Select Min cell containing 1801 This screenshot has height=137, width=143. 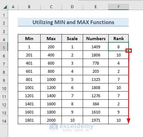coord(29,120)
